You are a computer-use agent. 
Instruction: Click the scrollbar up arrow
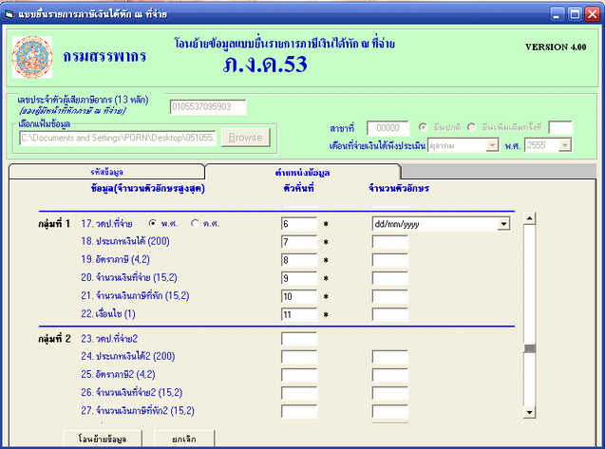[x=529, y=216]
